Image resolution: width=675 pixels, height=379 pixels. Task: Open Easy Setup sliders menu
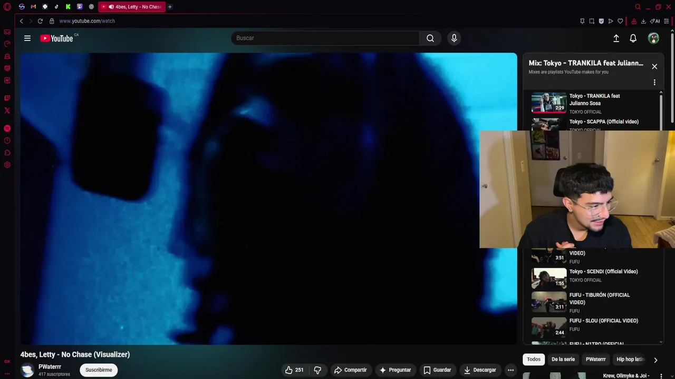tap(667, 21)
